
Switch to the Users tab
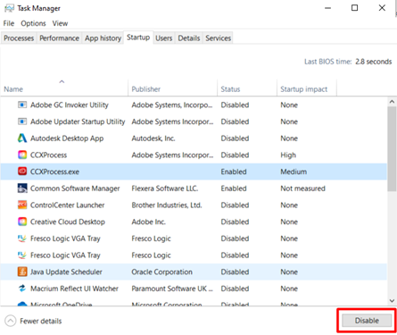[164, 38]
